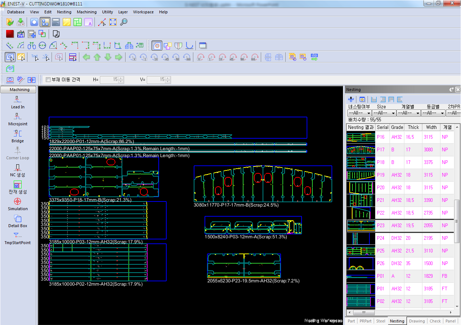The image size is (461, 325).
Task: Switch to the Drawing tab
Action: [417, 321]
